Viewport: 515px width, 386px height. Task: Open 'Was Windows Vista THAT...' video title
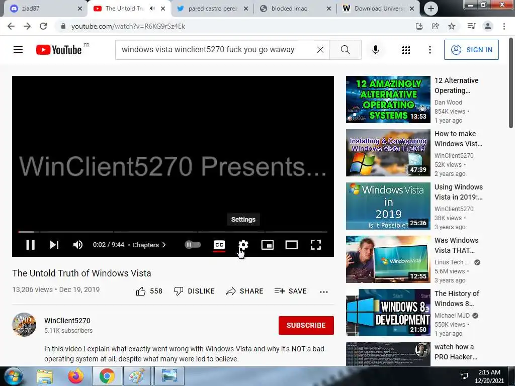click(x=457, y=245)
